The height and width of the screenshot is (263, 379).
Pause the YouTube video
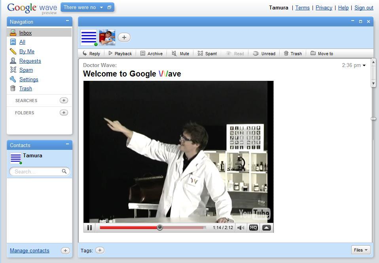click(x=89, y=228)
